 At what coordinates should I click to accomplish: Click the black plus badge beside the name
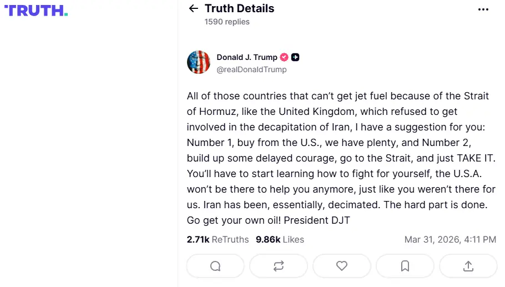[x=296, y=57]
